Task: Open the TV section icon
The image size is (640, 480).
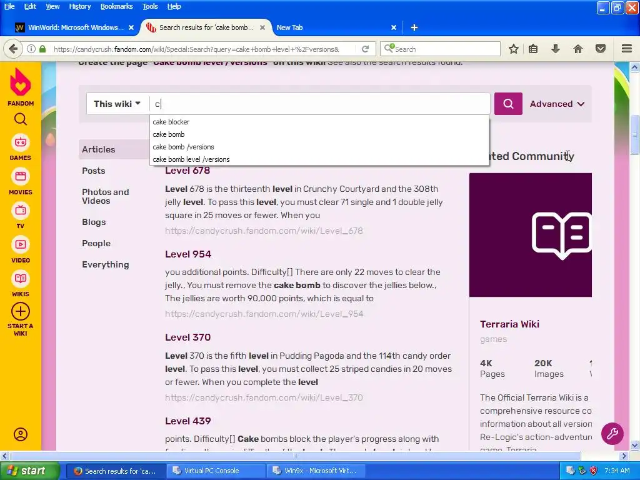Action: 21,211
